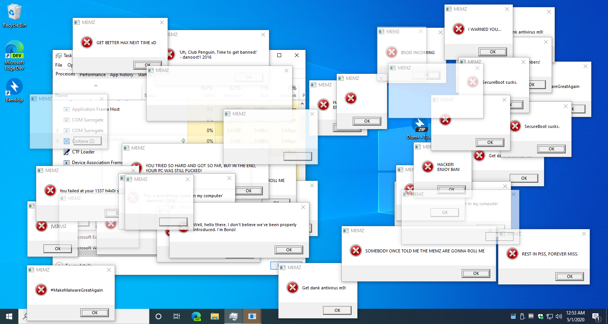The width and height of the screenshot is (608, 324).
Task: Open Windows Security tray icon
Action: pos(541,316)
